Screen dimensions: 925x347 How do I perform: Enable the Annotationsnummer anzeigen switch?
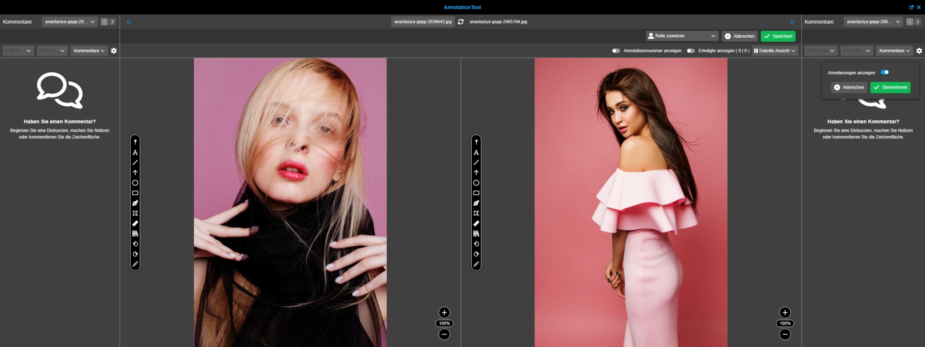pyautogui.click(x=616, y=51)
